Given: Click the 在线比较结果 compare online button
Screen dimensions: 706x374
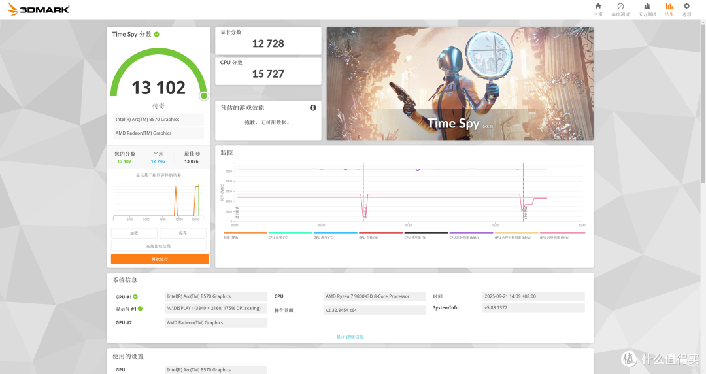Looking at the screenshot, I should point(158,246).
